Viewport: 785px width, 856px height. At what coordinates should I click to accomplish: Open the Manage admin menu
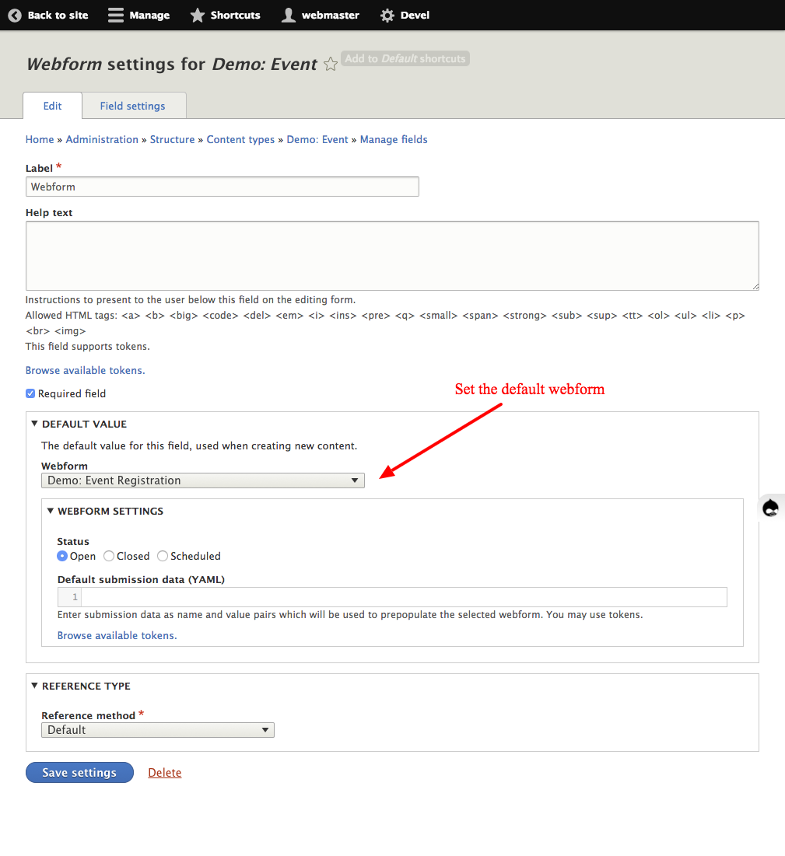point(138,15)
